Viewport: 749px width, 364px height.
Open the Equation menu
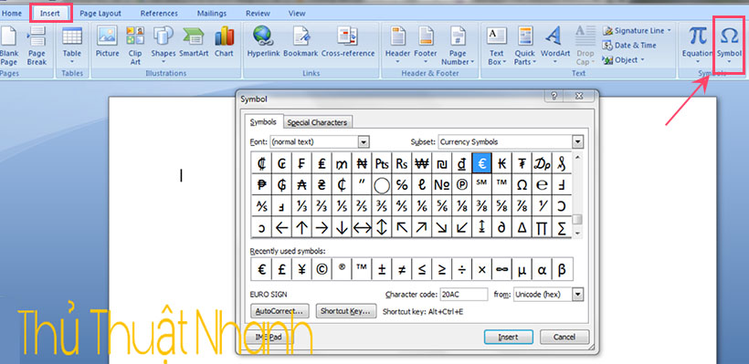pos(698,46)
